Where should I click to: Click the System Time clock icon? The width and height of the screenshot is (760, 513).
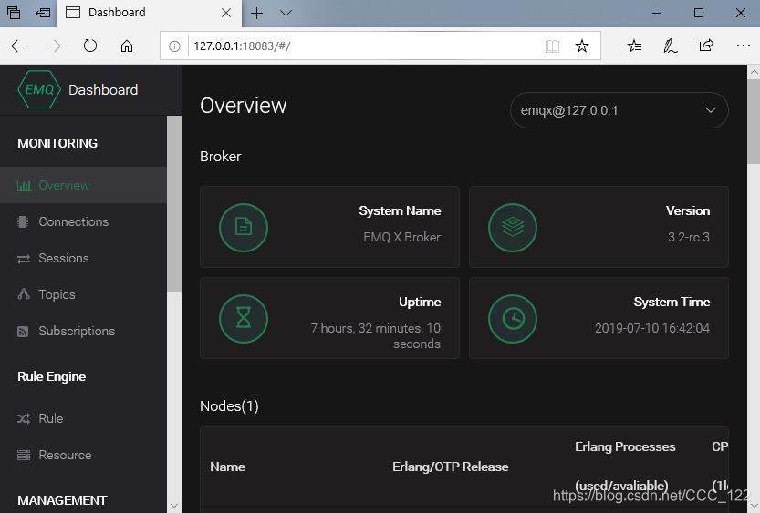click(x=513, y=318)
